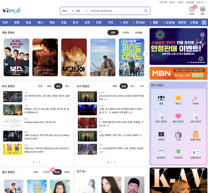
Task: Open the 출석체크 calendar icon
Action: coord(161,152)
